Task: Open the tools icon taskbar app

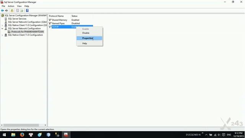Action: pos(57,135)
